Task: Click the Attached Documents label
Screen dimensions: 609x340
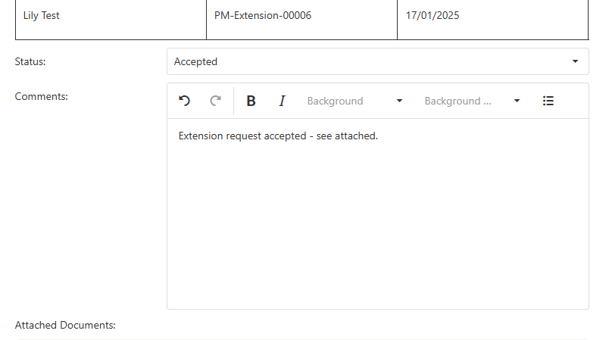Action: [x=65, y=325]
